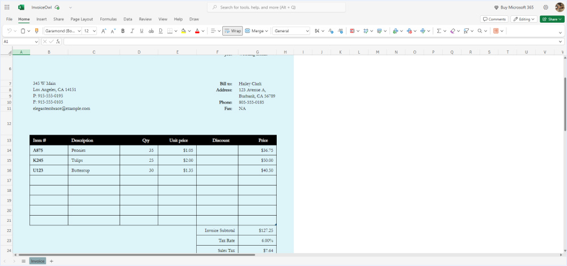Screen dimensions: 567x266
Task: Switch to the Page Layout tab
Action: pos(82,19)
